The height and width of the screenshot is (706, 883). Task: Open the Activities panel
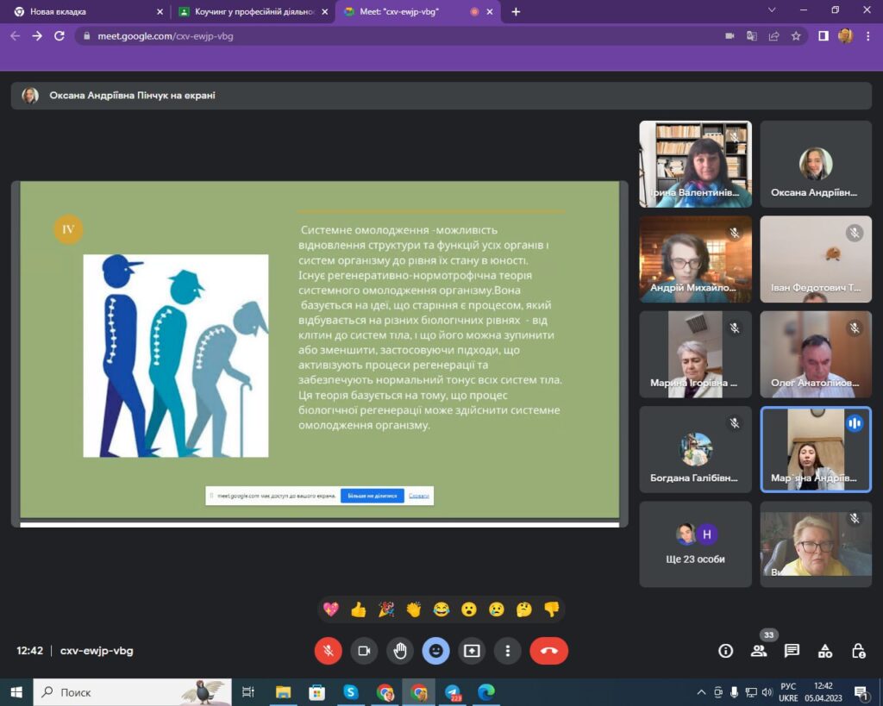tap(825, 651)
